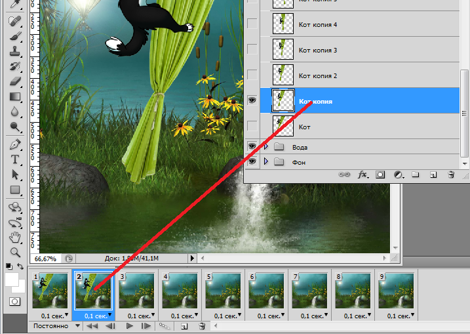Click canvas horizontal scrollbar right arrow

pyautogui.click(x=385, y=258)
